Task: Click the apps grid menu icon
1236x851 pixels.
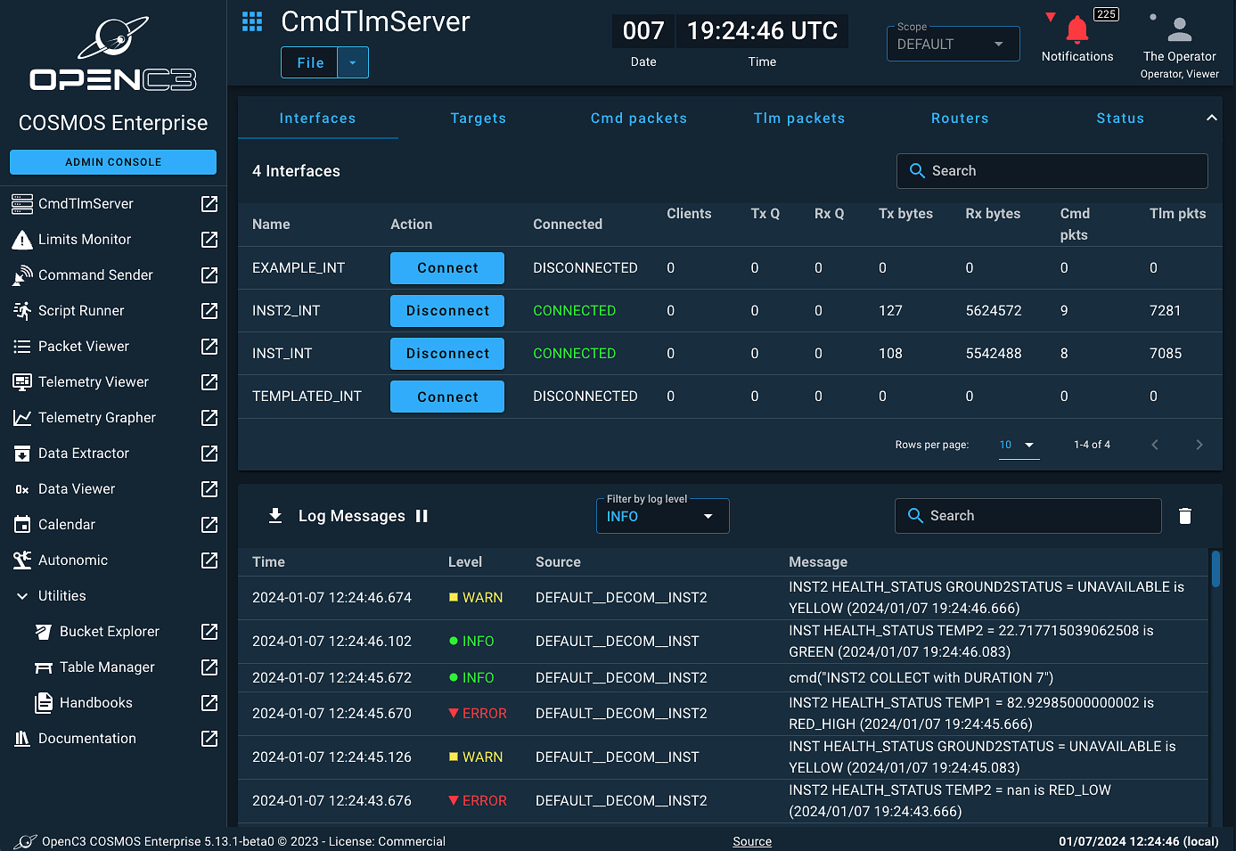Action: pos(252,22)
